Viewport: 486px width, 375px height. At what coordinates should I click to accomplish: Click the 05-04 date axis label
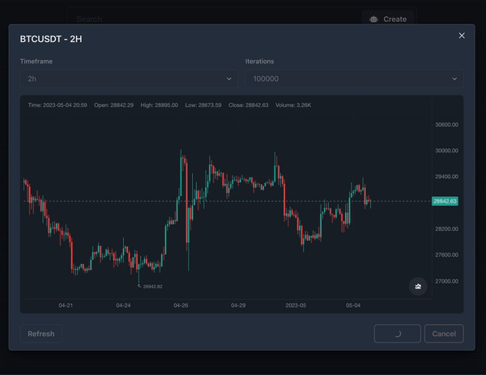353,305
